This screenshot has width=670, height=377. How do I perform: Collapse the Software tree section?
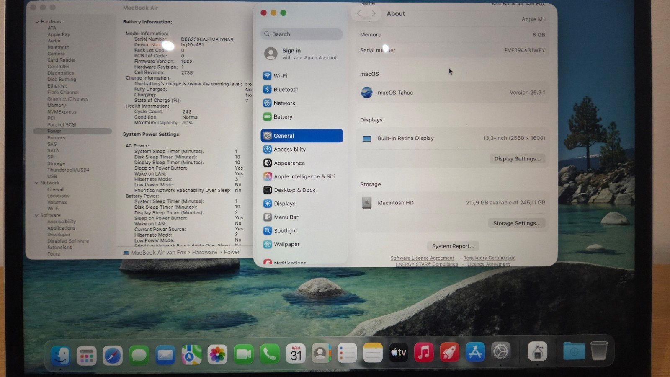(36, 215)
